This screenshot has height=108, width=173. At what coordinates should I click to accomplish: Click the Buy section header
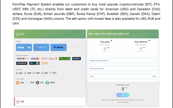(x=50, y=34)
